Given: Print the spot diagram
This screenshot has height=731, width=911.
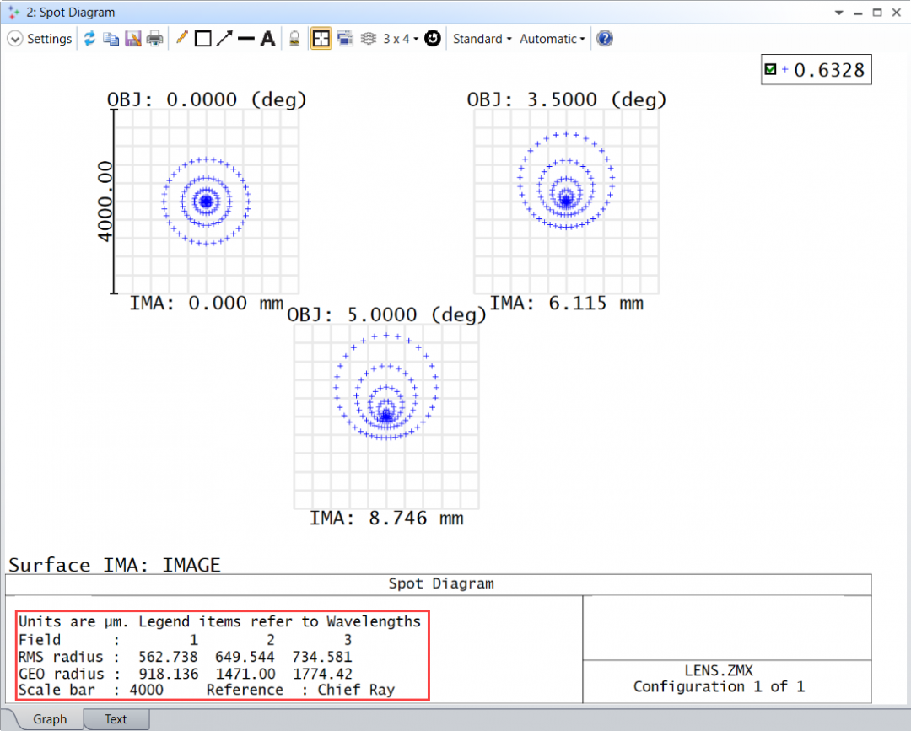Looking at the screenshot, I should tap(155, 38).
